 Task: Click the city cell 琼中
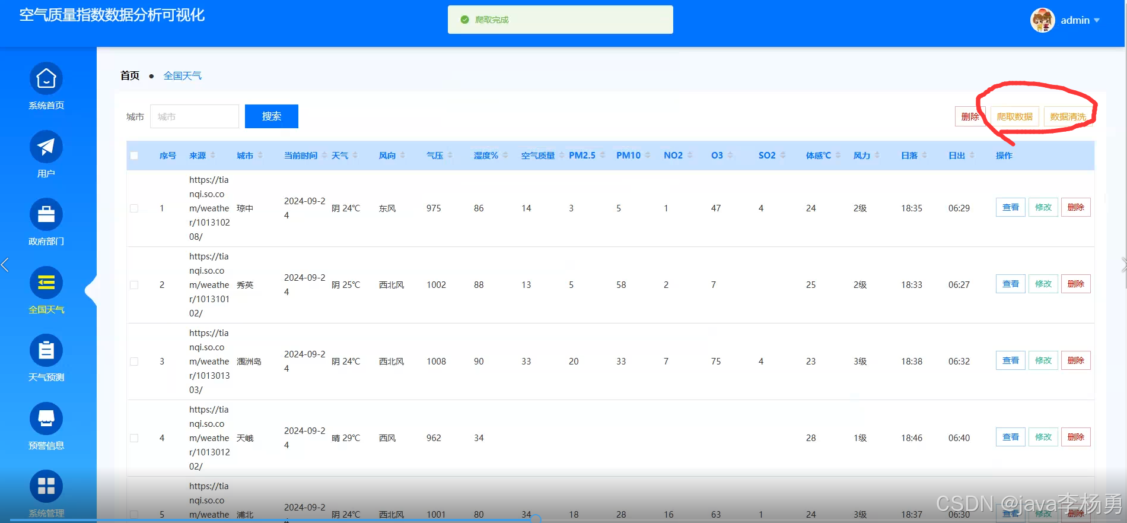tap(245, 208)
